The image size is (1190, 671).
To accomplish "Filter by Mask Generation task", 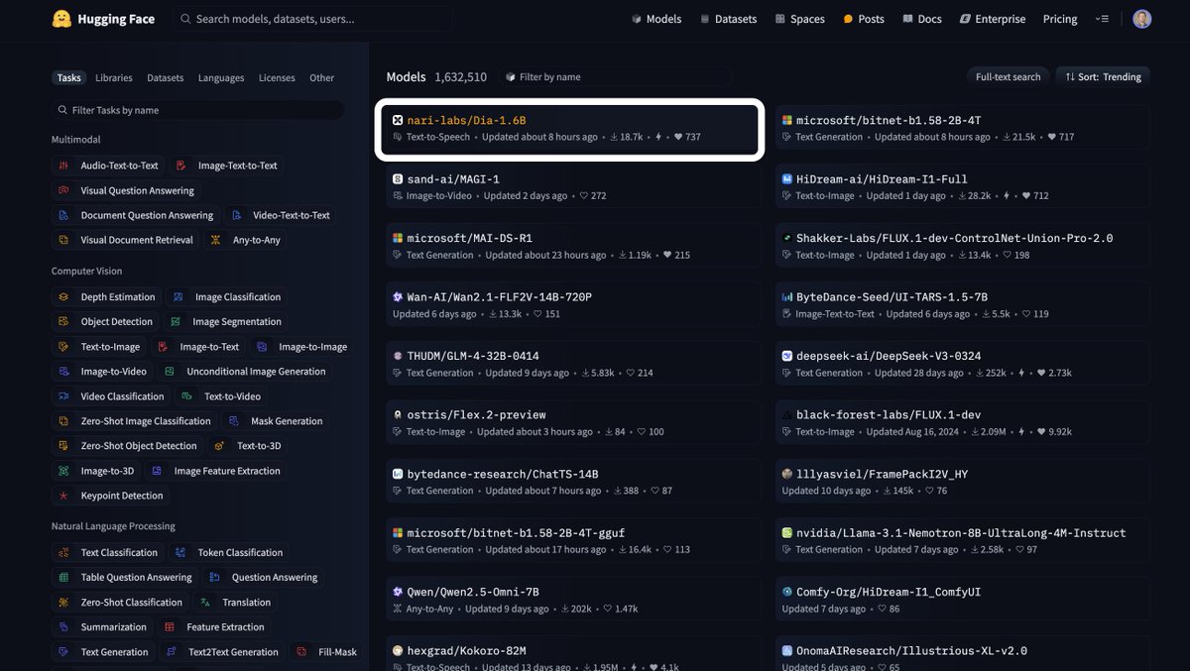I will [275, 421].
